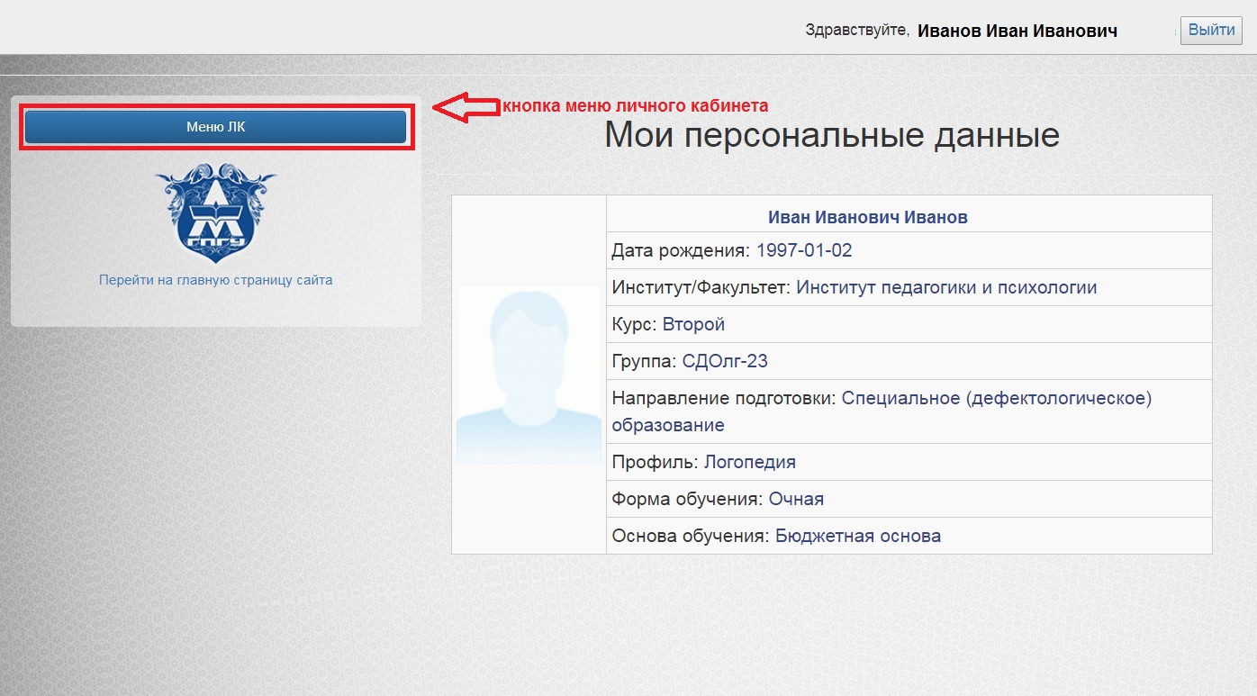Click the red annotation text кнопка меню личного кабинета
Image resolution: width=1257 pixels, height=696 pixels.
(635, 105)
